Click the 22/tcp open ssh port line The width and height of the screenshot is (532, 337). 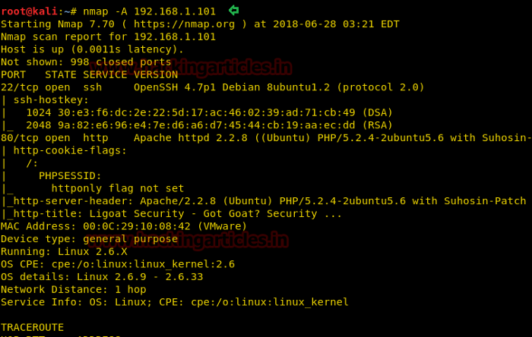[x=51, y=87]
